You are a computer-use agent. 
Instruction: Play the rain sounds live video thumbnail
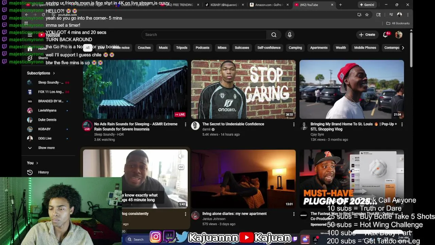(x=135, y=89)
